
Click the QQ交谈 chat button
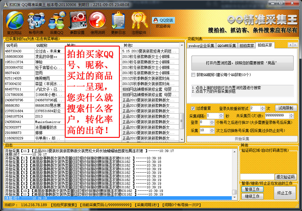coord(163,20)
